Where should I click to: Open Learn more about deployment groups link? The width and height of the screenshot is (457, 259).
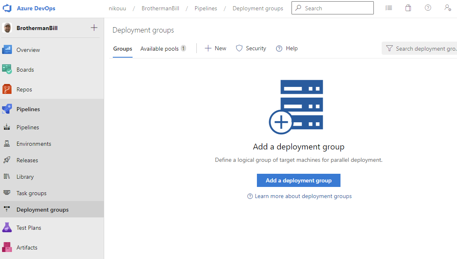(300, 196)
